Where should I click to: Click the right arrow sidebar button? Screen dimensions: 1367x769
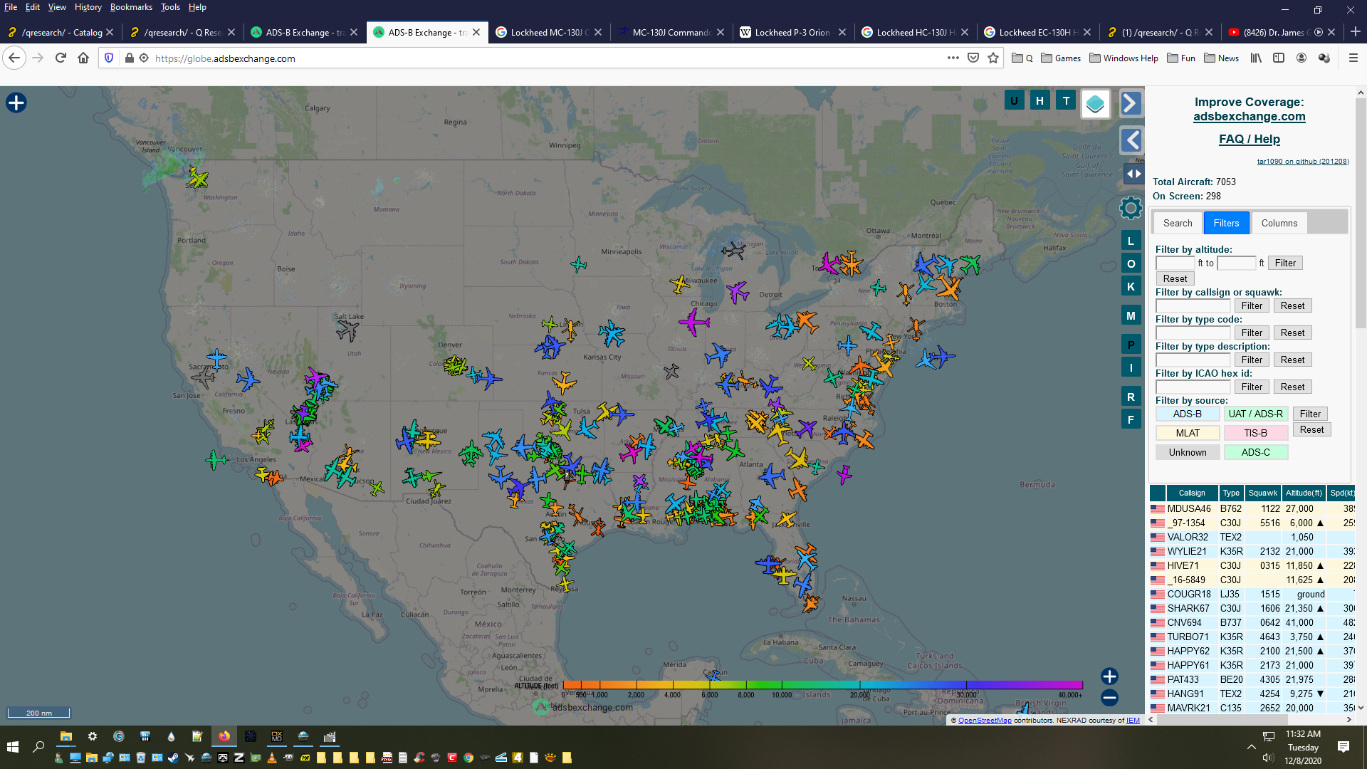tap(1131, 103)
